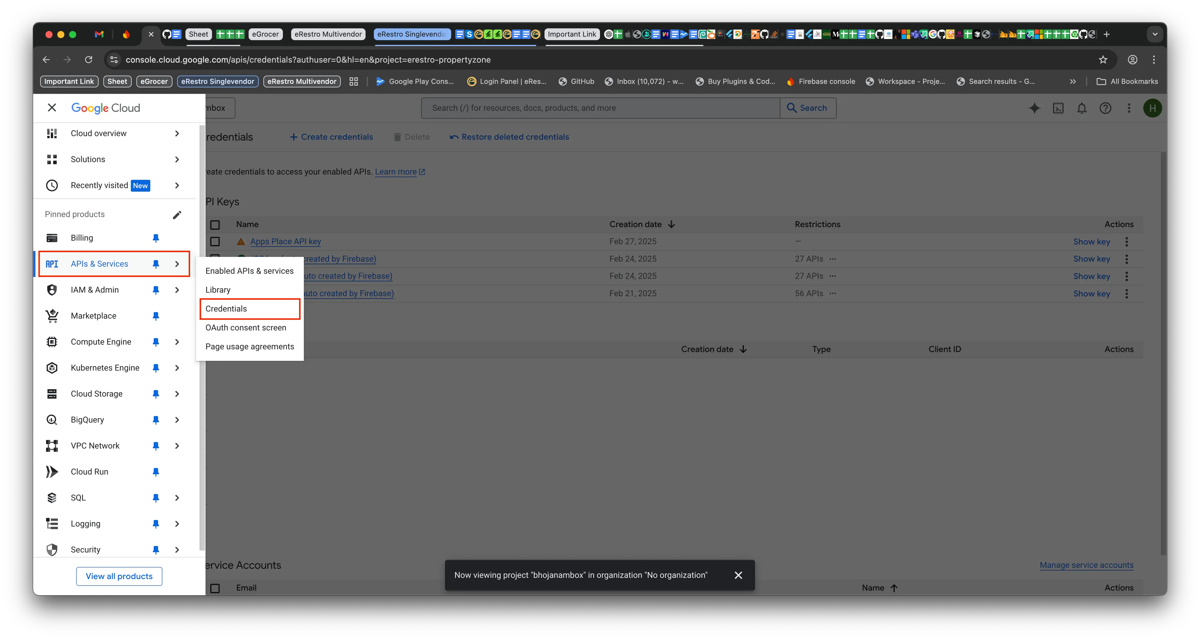Screen dimensions: 1200x639
Task: Click the Kubernetes Engine icon
Action: coord(52,368)
